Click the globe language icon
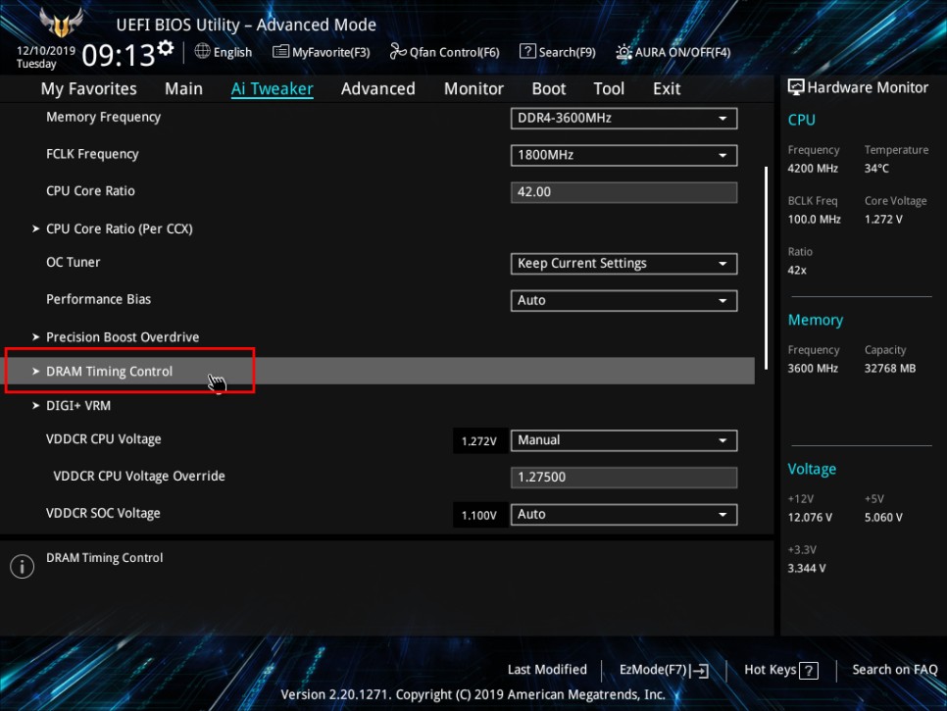This screenshot has width=947, height=711. coord(202,52)
